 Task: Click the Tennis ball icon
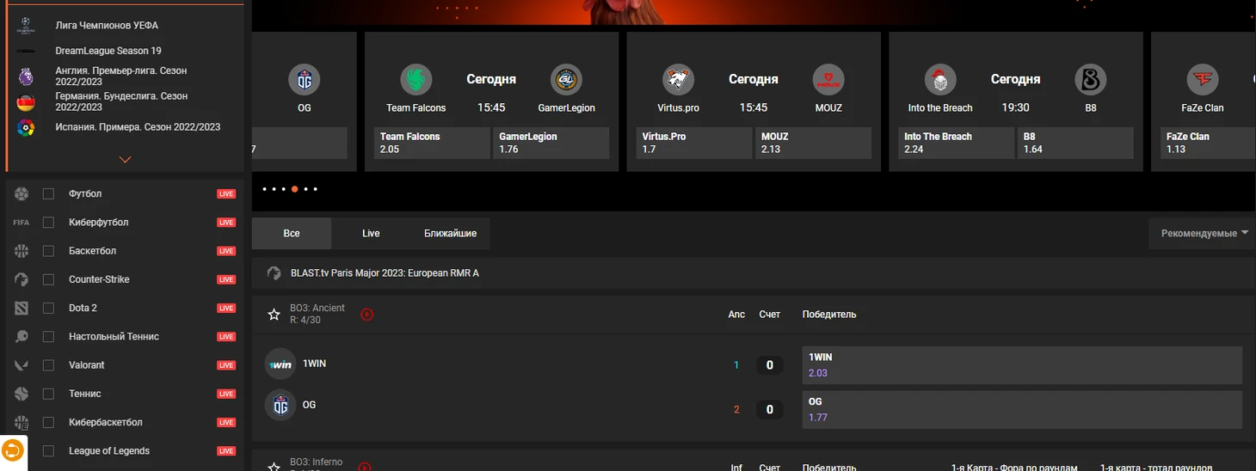tap(22, 394)
